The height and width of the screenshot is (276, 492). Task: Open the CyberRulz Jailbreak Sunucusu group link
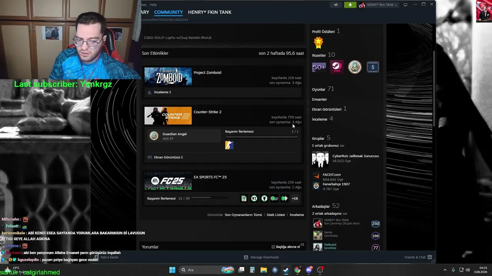pos(356,156)
